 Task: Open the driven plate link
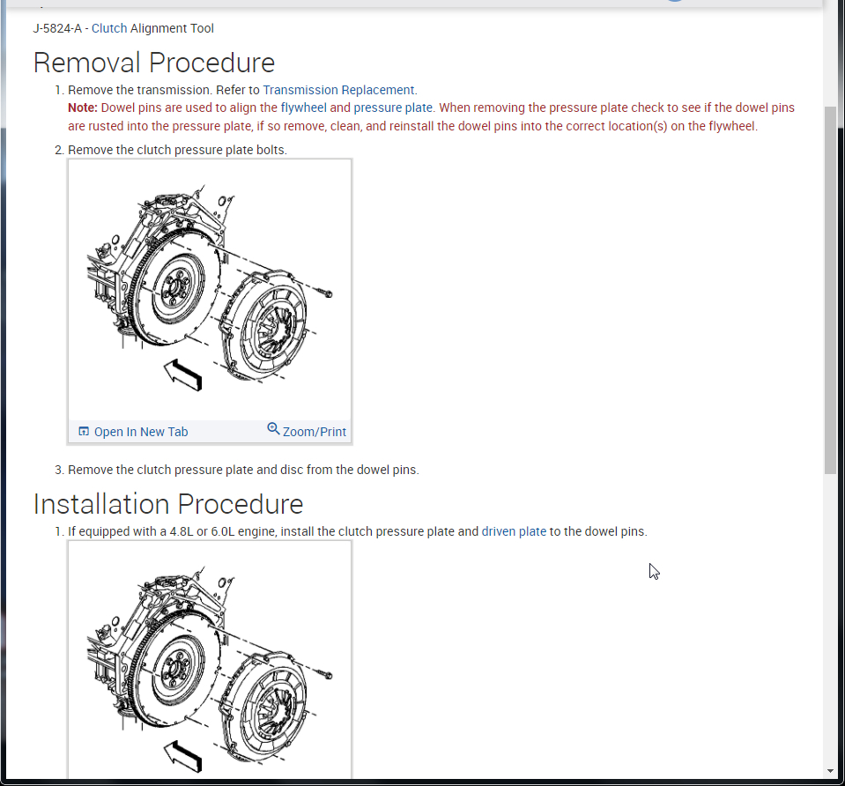coord(514,531)
